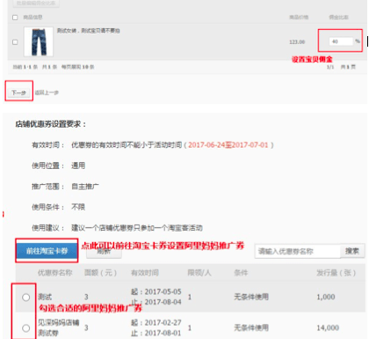Screen dimensions: 369x339
Task: Click the 下一步 button
Action: (x=18, y=92)
